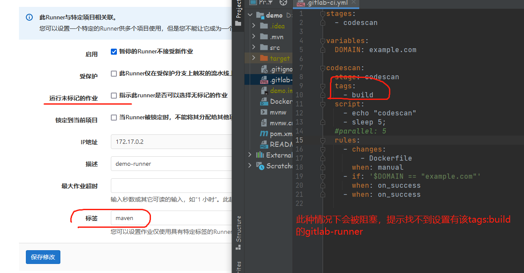The width and height of the screenshot is (524, 273).
Task: Click the "stage: codescan" line in editor
Action: (x=367, y=77)
